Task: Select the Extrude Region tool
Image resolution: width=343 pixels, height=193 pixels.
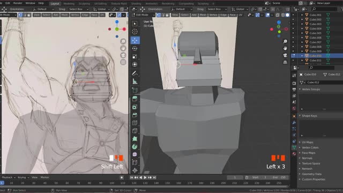Action: (x=135, y=99)
